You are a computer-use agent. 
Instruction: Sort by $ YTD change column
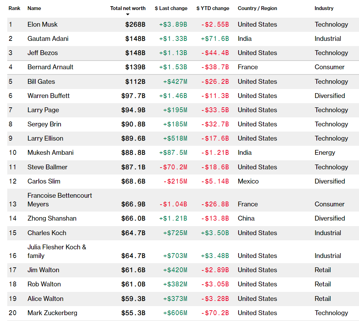(213, 8)
